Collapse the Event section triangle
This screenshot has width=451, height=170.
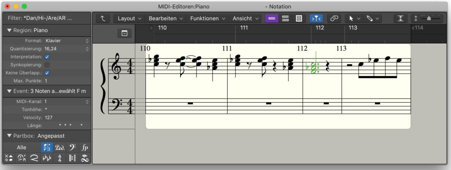click(9, 91)
